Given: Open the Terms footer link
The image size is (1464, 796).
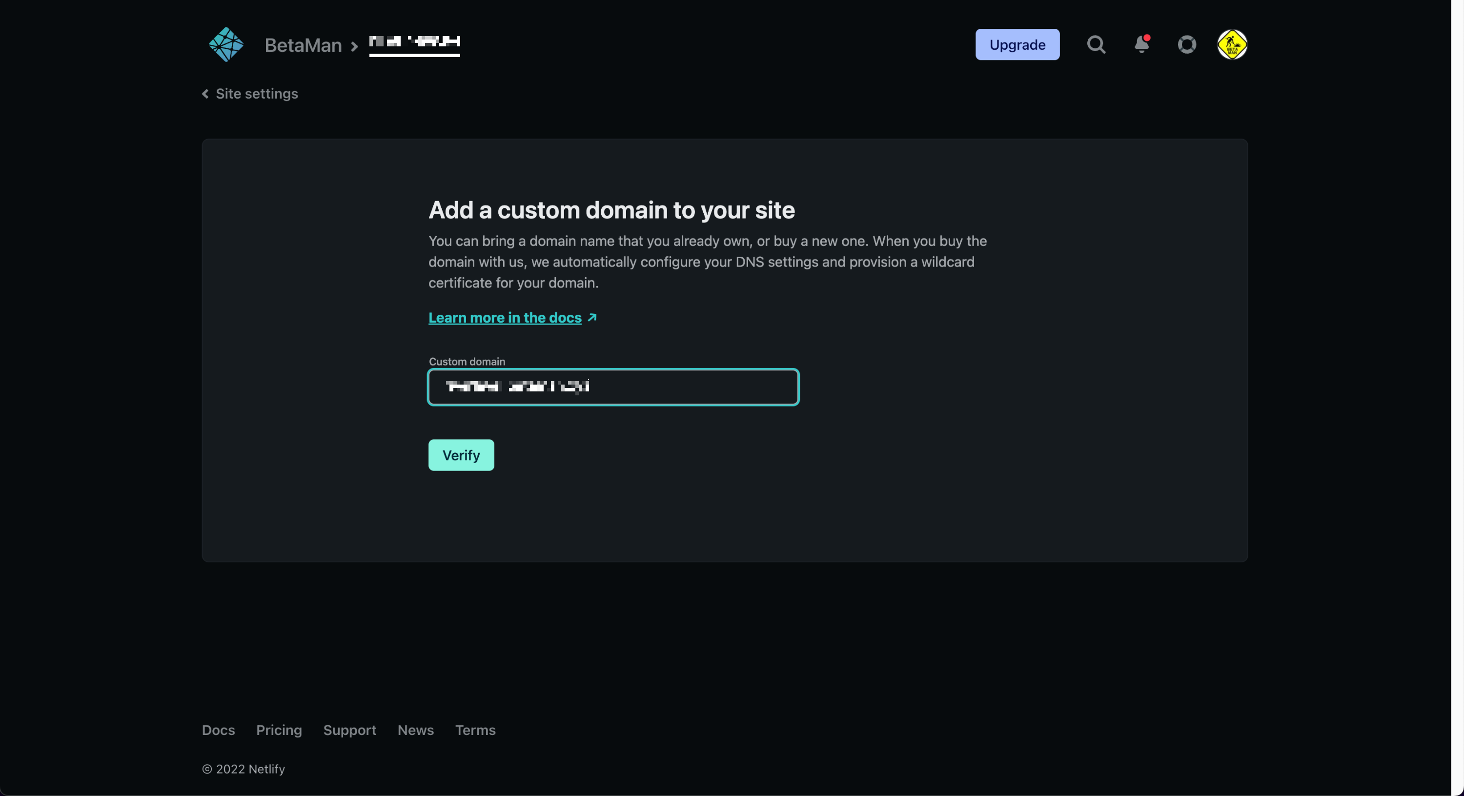Looking at the screenshot, I should tap(475, 730).
